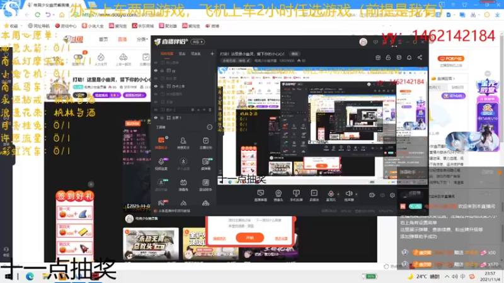
Task: Toggle the lock on the yy source
Action: pos(163,70)
